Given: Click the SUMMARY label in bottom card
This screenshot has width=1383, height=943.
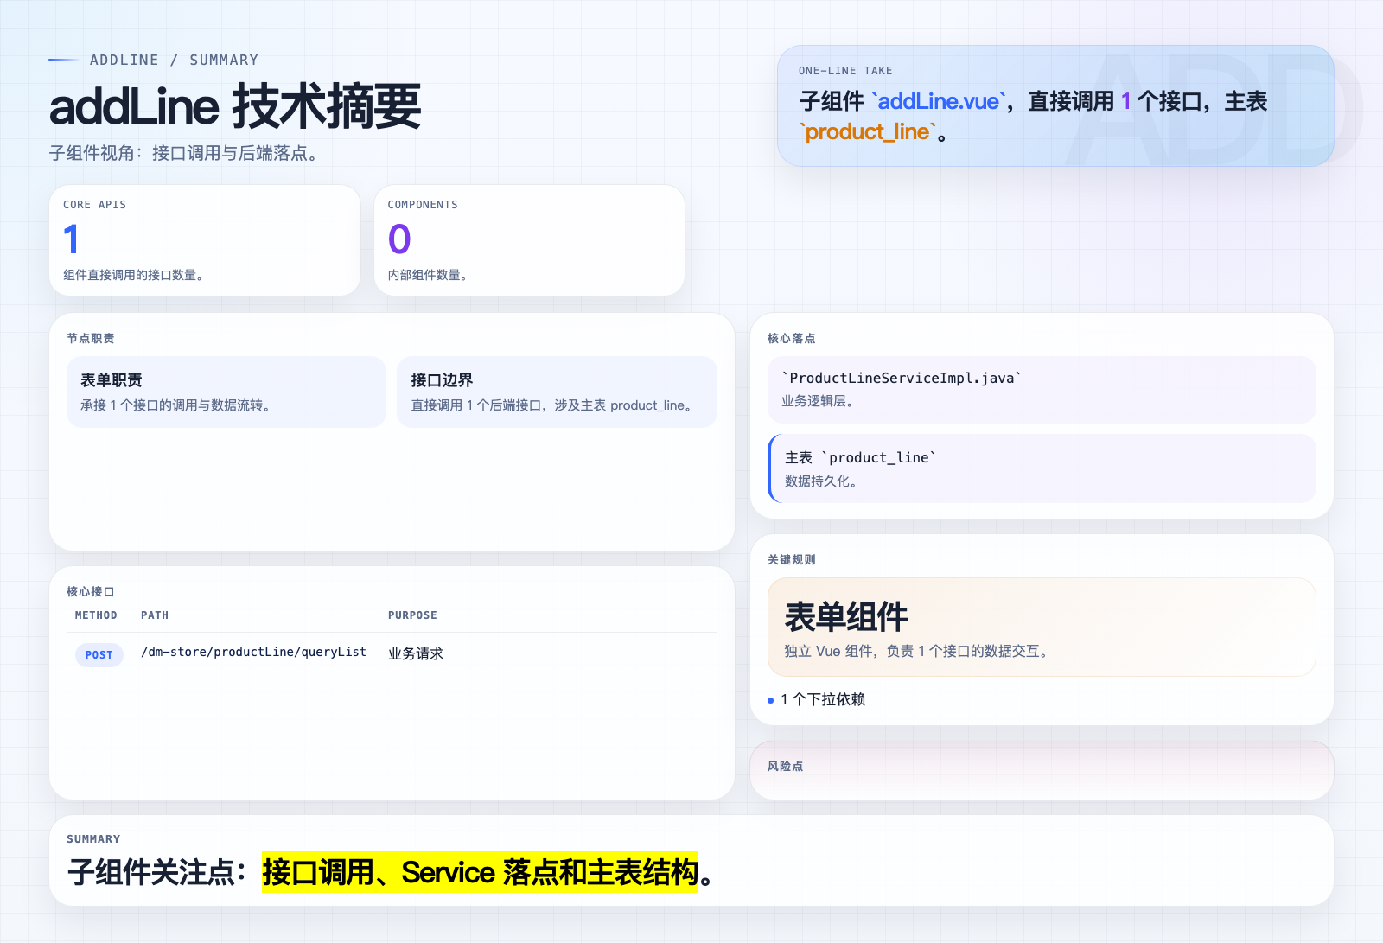Looking at the screenshot, I should coord(93,839).
